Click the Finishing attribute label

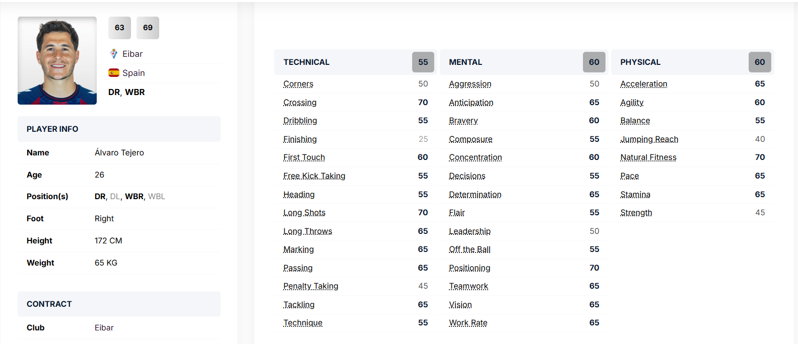coord(300,139)
